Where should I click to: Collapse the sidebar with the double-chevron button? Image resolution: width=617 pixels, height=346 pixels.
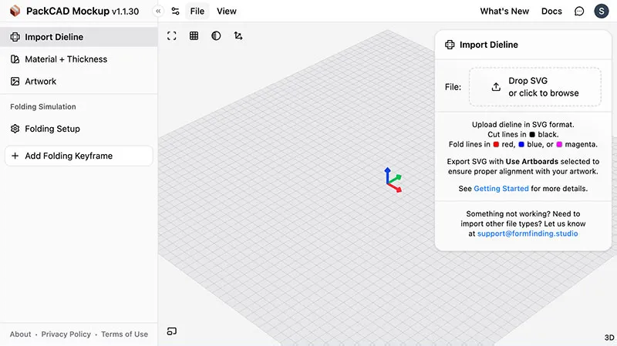click(x=158, y=11)
